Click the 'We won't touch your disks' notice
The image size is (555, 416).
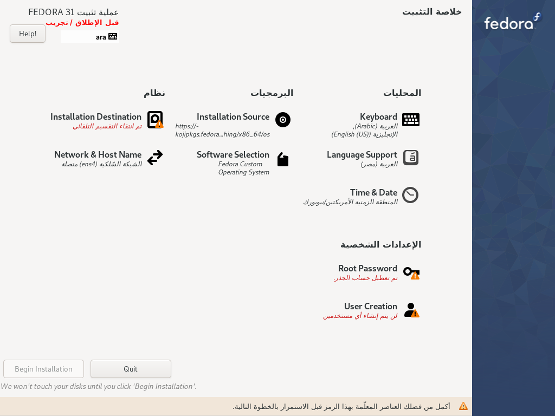pyautogui.click(x=99, y=386)
